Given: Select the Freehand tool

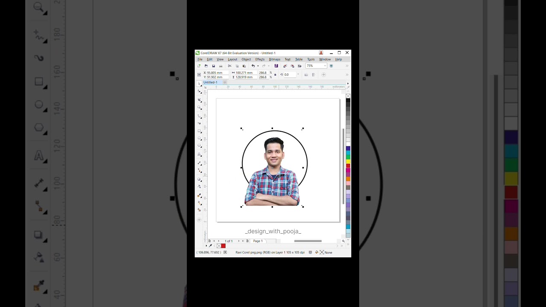Looking at the screenshot, I should coord(199,116).
